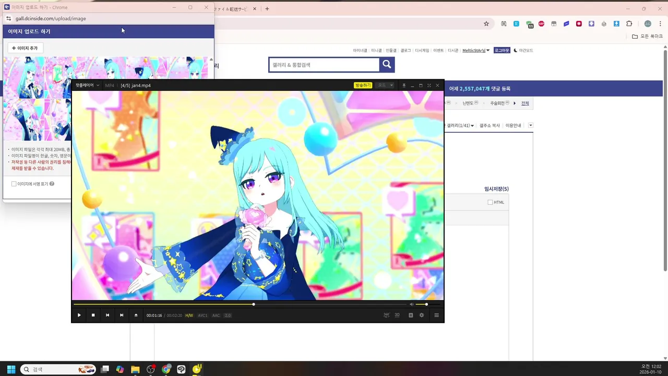Open the 디시콘 link
This screenshot has height=376, width=668.
[x=453, y=51]
